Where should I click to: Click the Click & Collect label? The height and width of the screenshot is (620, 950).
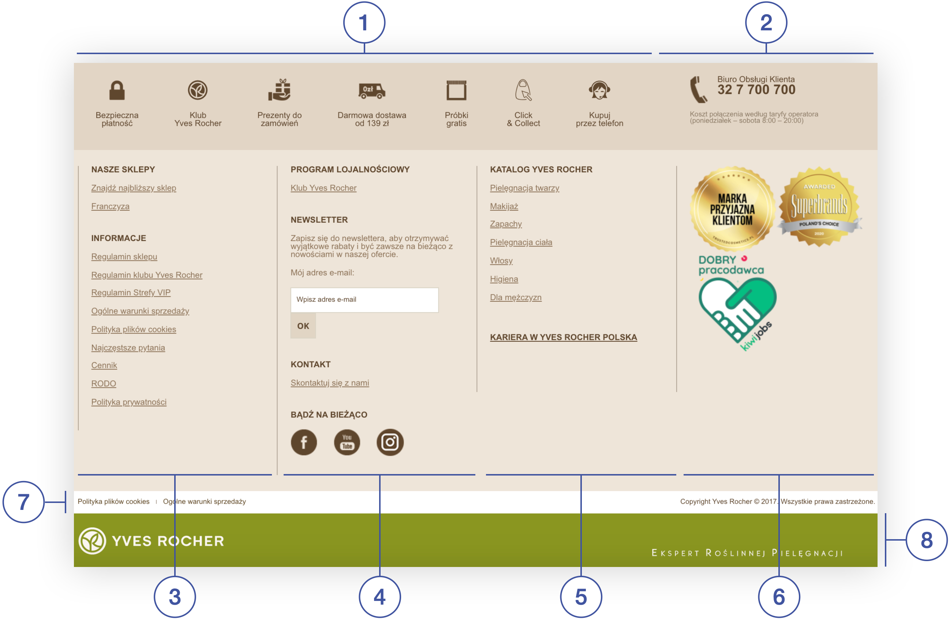pyautogui.click(x=523, y=119)
